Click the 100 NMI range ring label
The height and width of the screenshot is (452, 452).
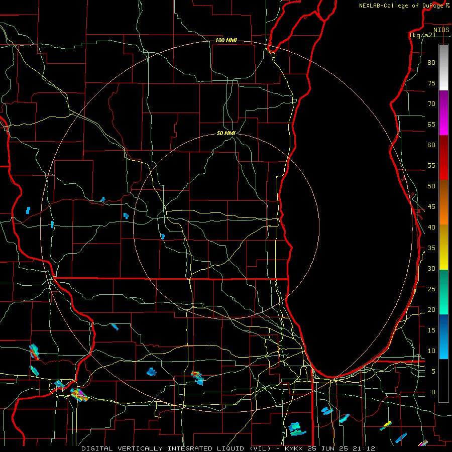tap(226, 40)
